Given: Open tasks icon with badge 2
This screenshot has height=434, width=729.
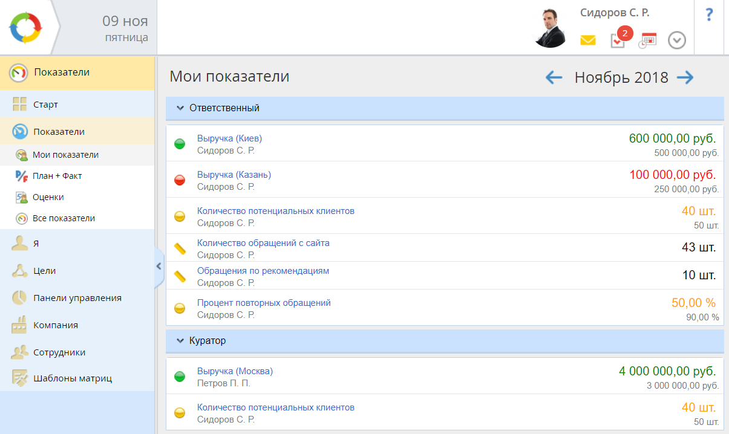Looking at the screenshot, I should [618, 40].
